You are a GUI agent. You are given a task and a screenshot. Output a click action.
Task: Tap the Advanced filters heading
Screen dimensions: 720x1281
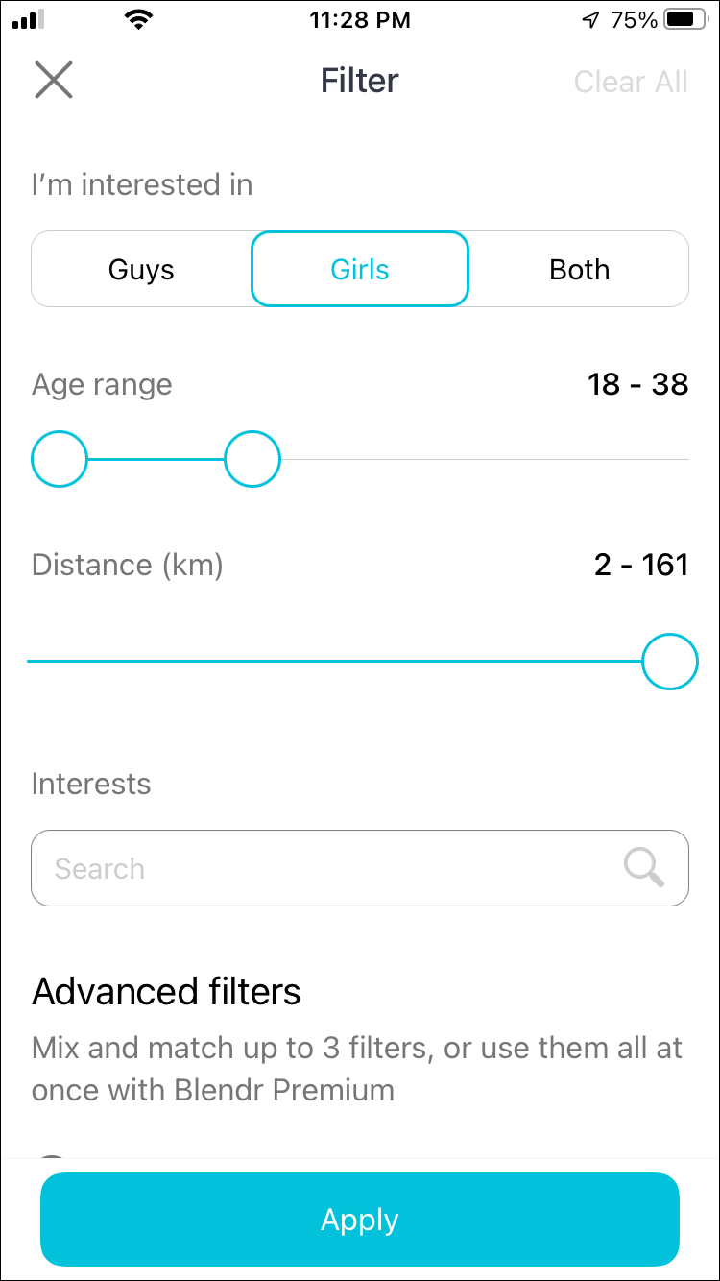(x=167, y=991)
